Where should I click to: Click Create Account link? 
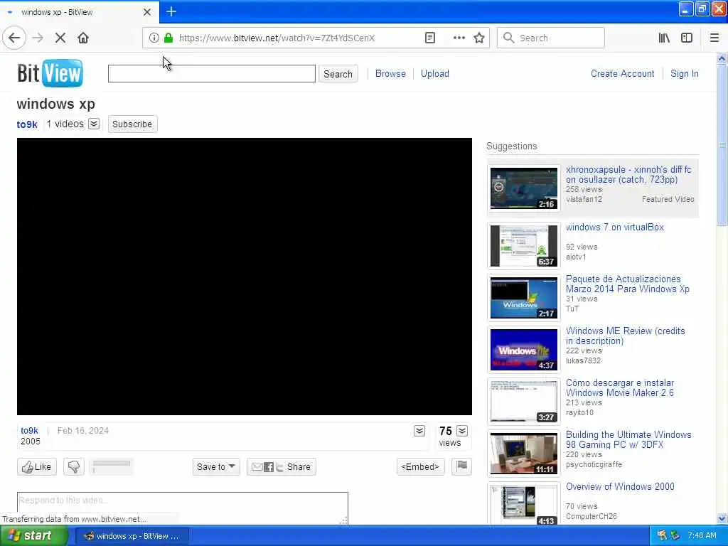point(623,74)
